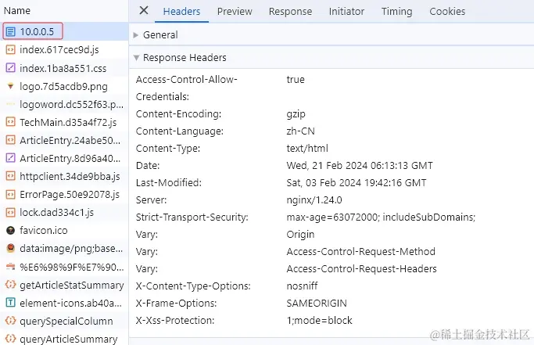Collapse the Response Headers section
This screenshot has height=345, width=534.
tap(185, 58)
